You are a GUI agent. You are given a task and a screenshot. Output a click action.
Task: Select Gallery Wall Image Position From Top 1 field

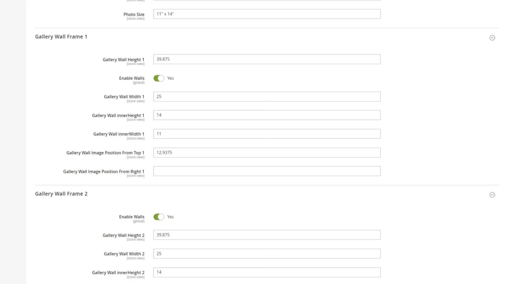tap(267, 153)
